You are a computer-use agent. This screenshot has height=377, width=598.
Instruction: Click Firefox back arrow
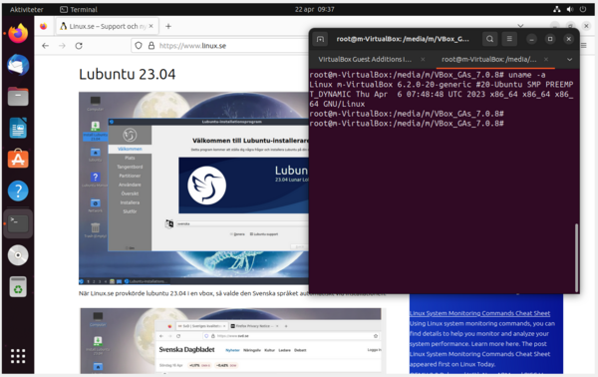click(x=46, y=46)
